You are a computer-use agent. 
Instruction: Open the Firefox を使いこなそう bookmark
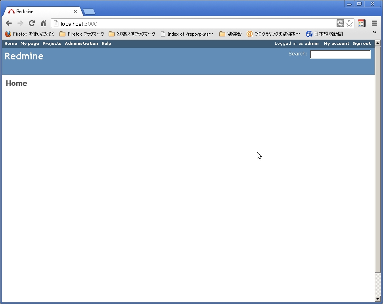click(30, 34)
